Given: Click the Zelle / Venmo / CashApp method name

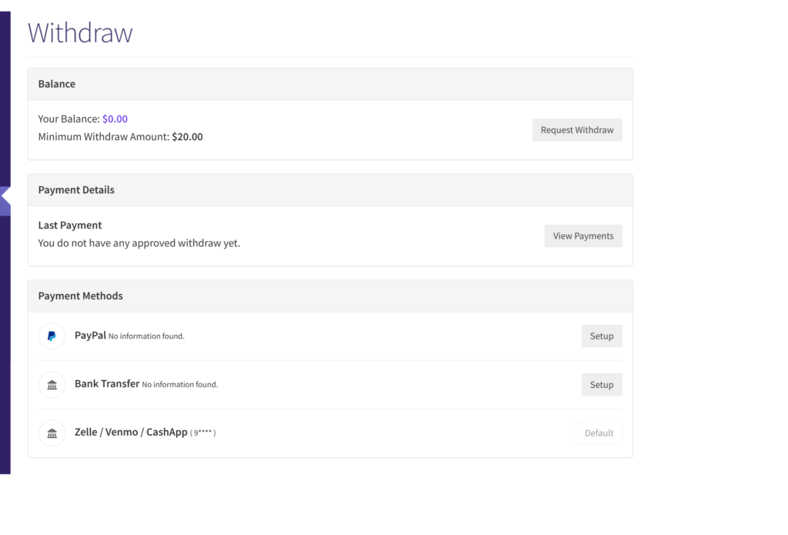Looking at the screenshot, I should tap(131, 432).
